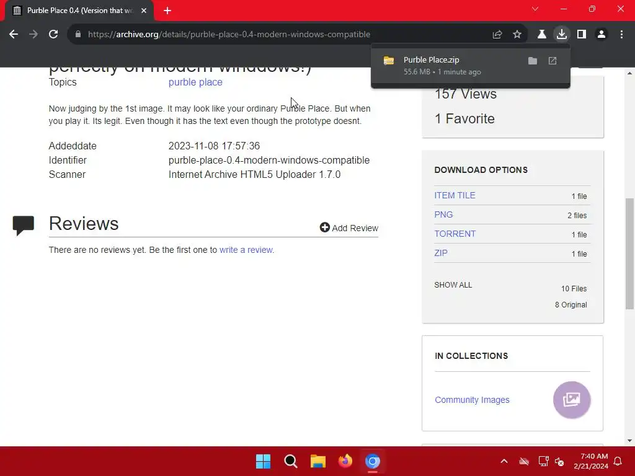Select the Purble Place 0.4 tab

[x=79, y=11]
